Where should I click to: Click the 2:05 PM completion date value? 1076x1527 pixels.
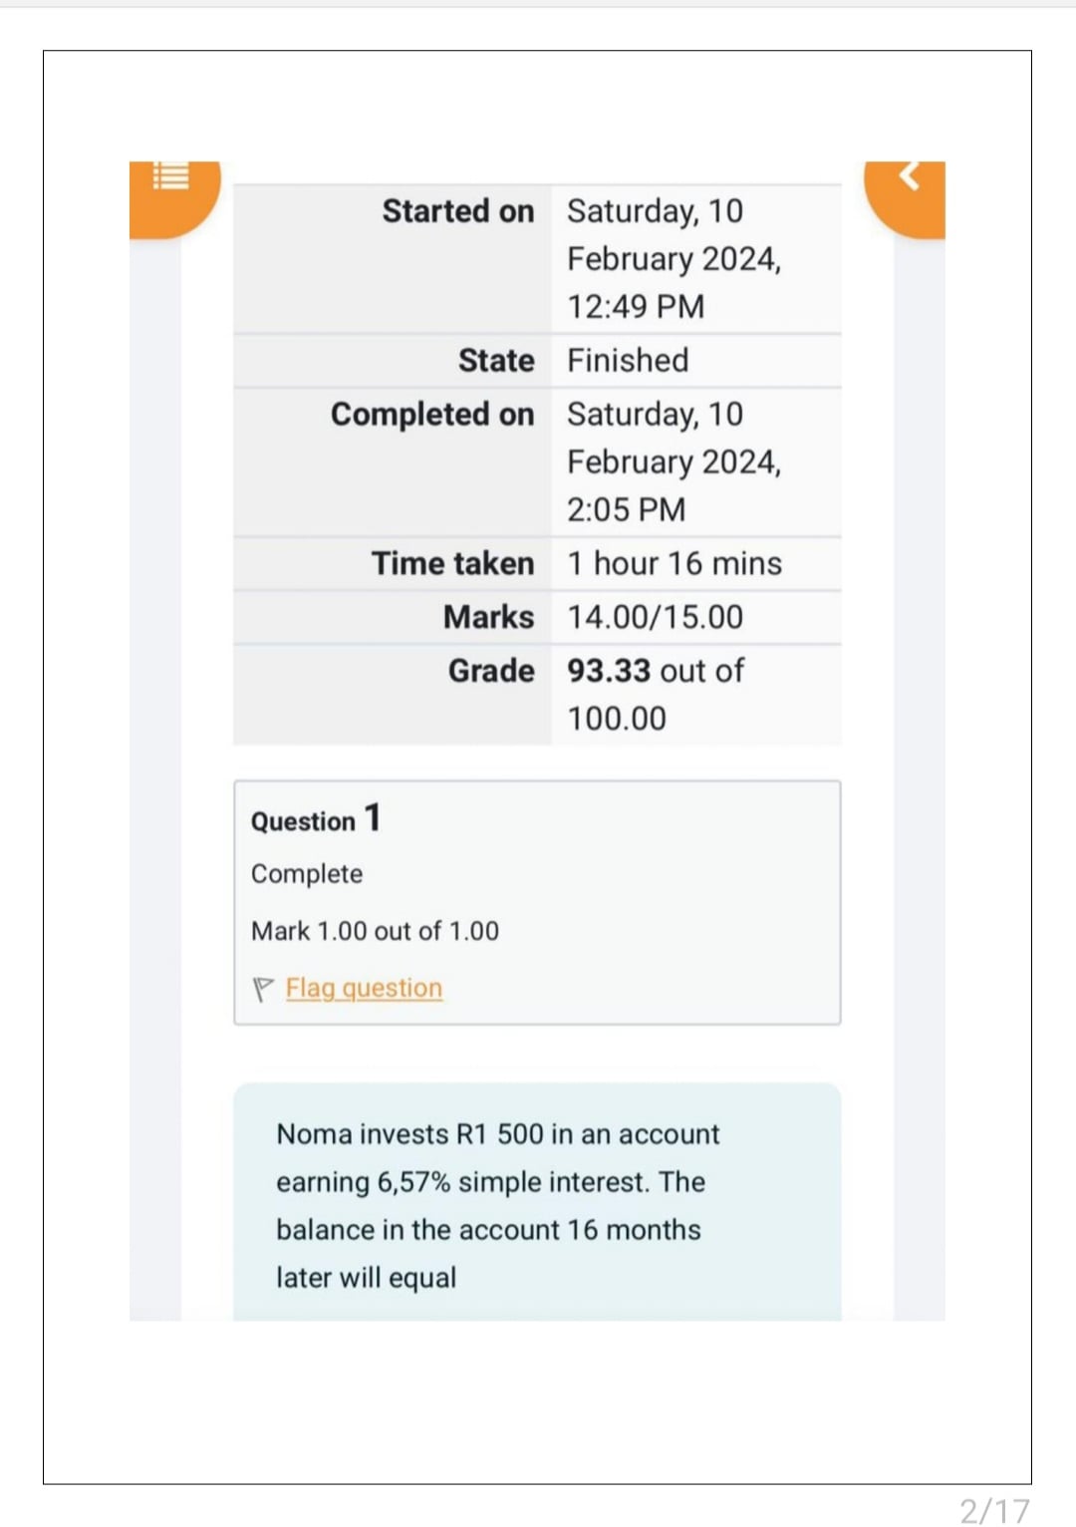click(x=673, y=462)
